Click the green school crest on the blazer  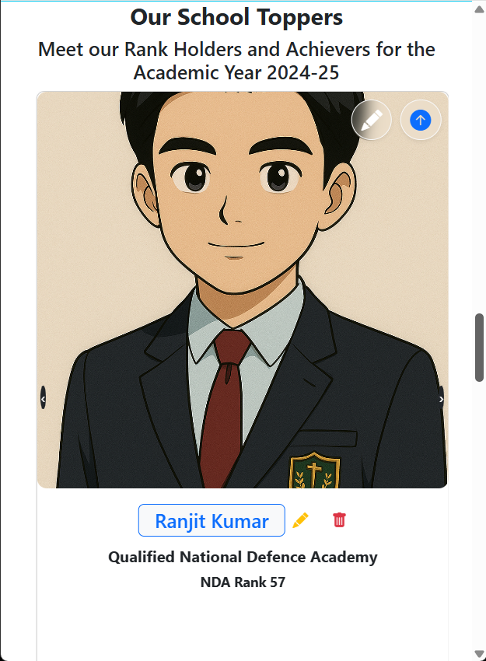314,470
